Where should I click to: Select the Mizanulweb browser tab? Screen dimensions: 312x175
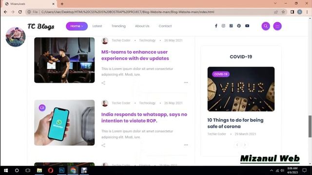point(29,4)
